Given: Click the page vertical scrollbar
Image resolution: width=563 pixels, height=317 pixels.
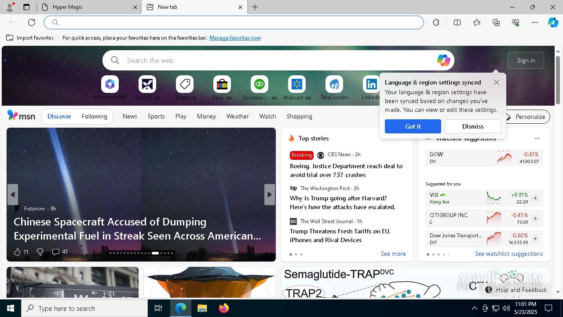Looking at the screenshot, I should coord(558,79).
